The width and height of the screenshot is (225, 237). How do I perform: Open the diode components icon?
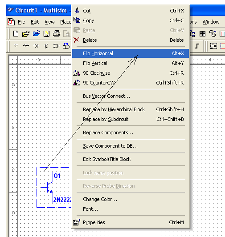point(36,46)
